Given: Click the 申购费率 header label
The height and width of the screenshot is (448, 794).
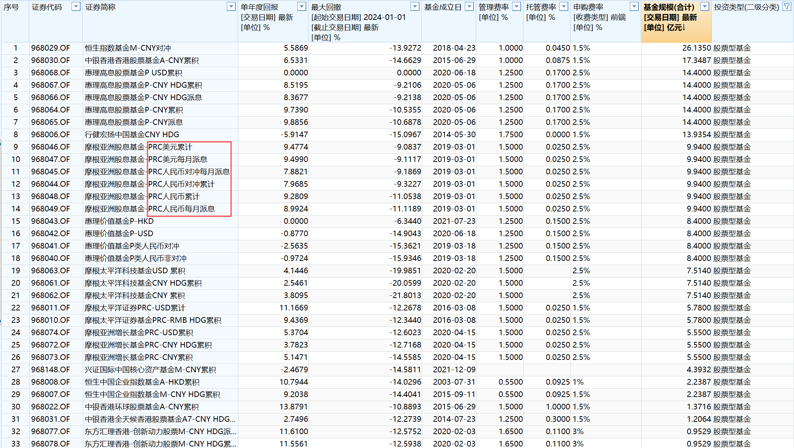Looking at the screenshot, I should [588, 7].
